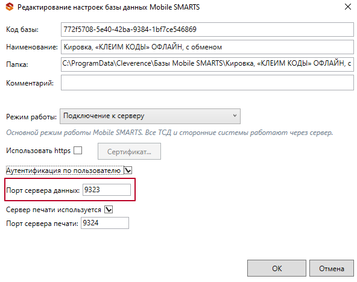Image resolution: width=357 pixels, height=282 pixels.
Task: Click the Аутентификация по пользователю label
Action: tap(63, 171)
